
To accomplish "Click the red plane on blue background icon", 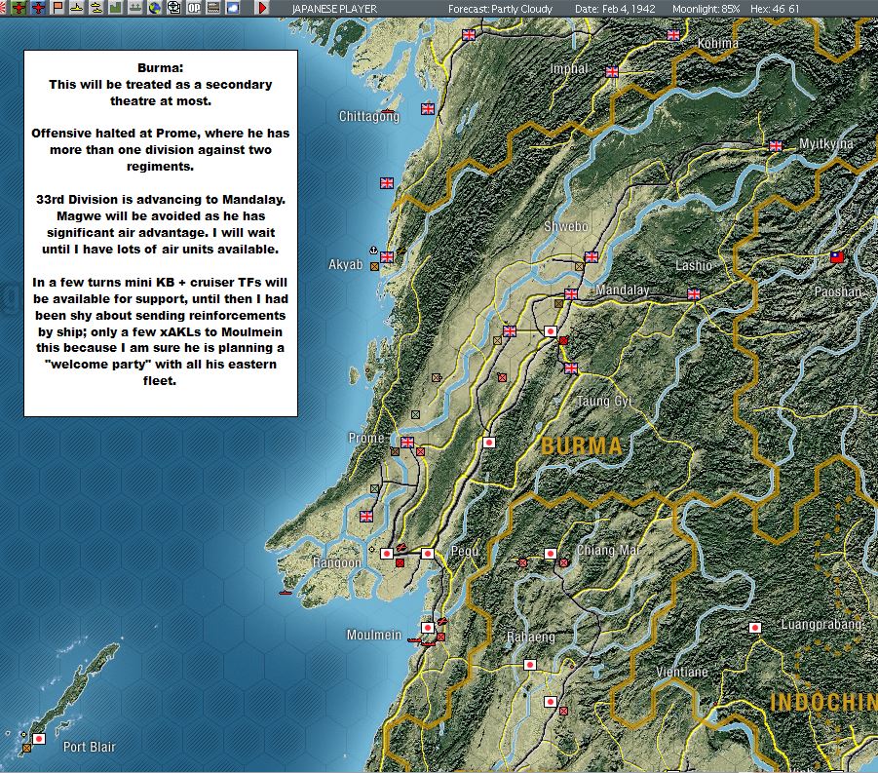I will pyautogui.click(x=39, y=8).
